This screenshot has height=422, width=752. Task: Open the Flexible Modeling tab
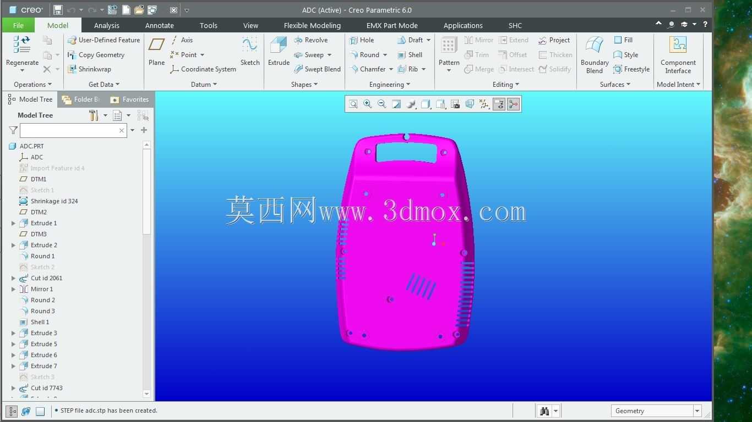[312, 25]
